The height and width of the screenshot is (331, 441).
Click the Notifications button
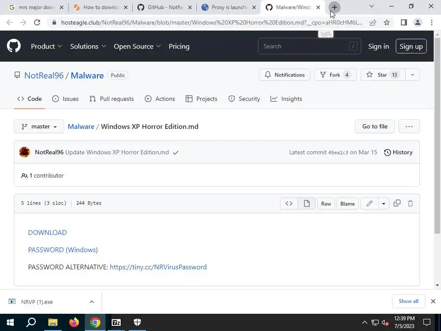tap(285, 75)
